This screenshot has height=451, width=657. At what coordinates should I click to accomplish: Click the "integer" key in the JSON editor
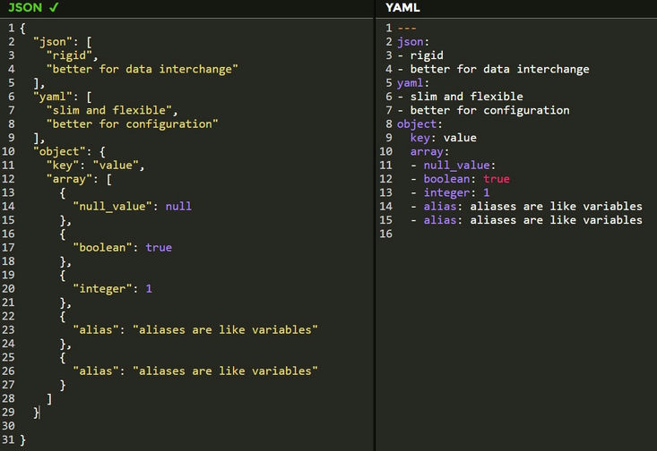[x=103, y=289]
